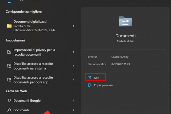Expand chevron for 'documenti per ogni app' result
The height and width of the screenshot is (114, 171).
point(73,80)
